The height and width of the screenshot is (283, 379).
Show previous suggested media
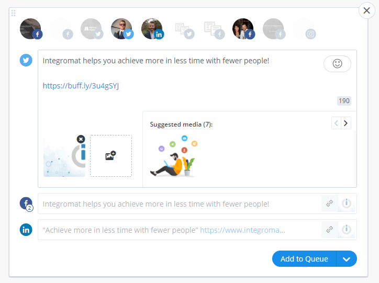337,123
